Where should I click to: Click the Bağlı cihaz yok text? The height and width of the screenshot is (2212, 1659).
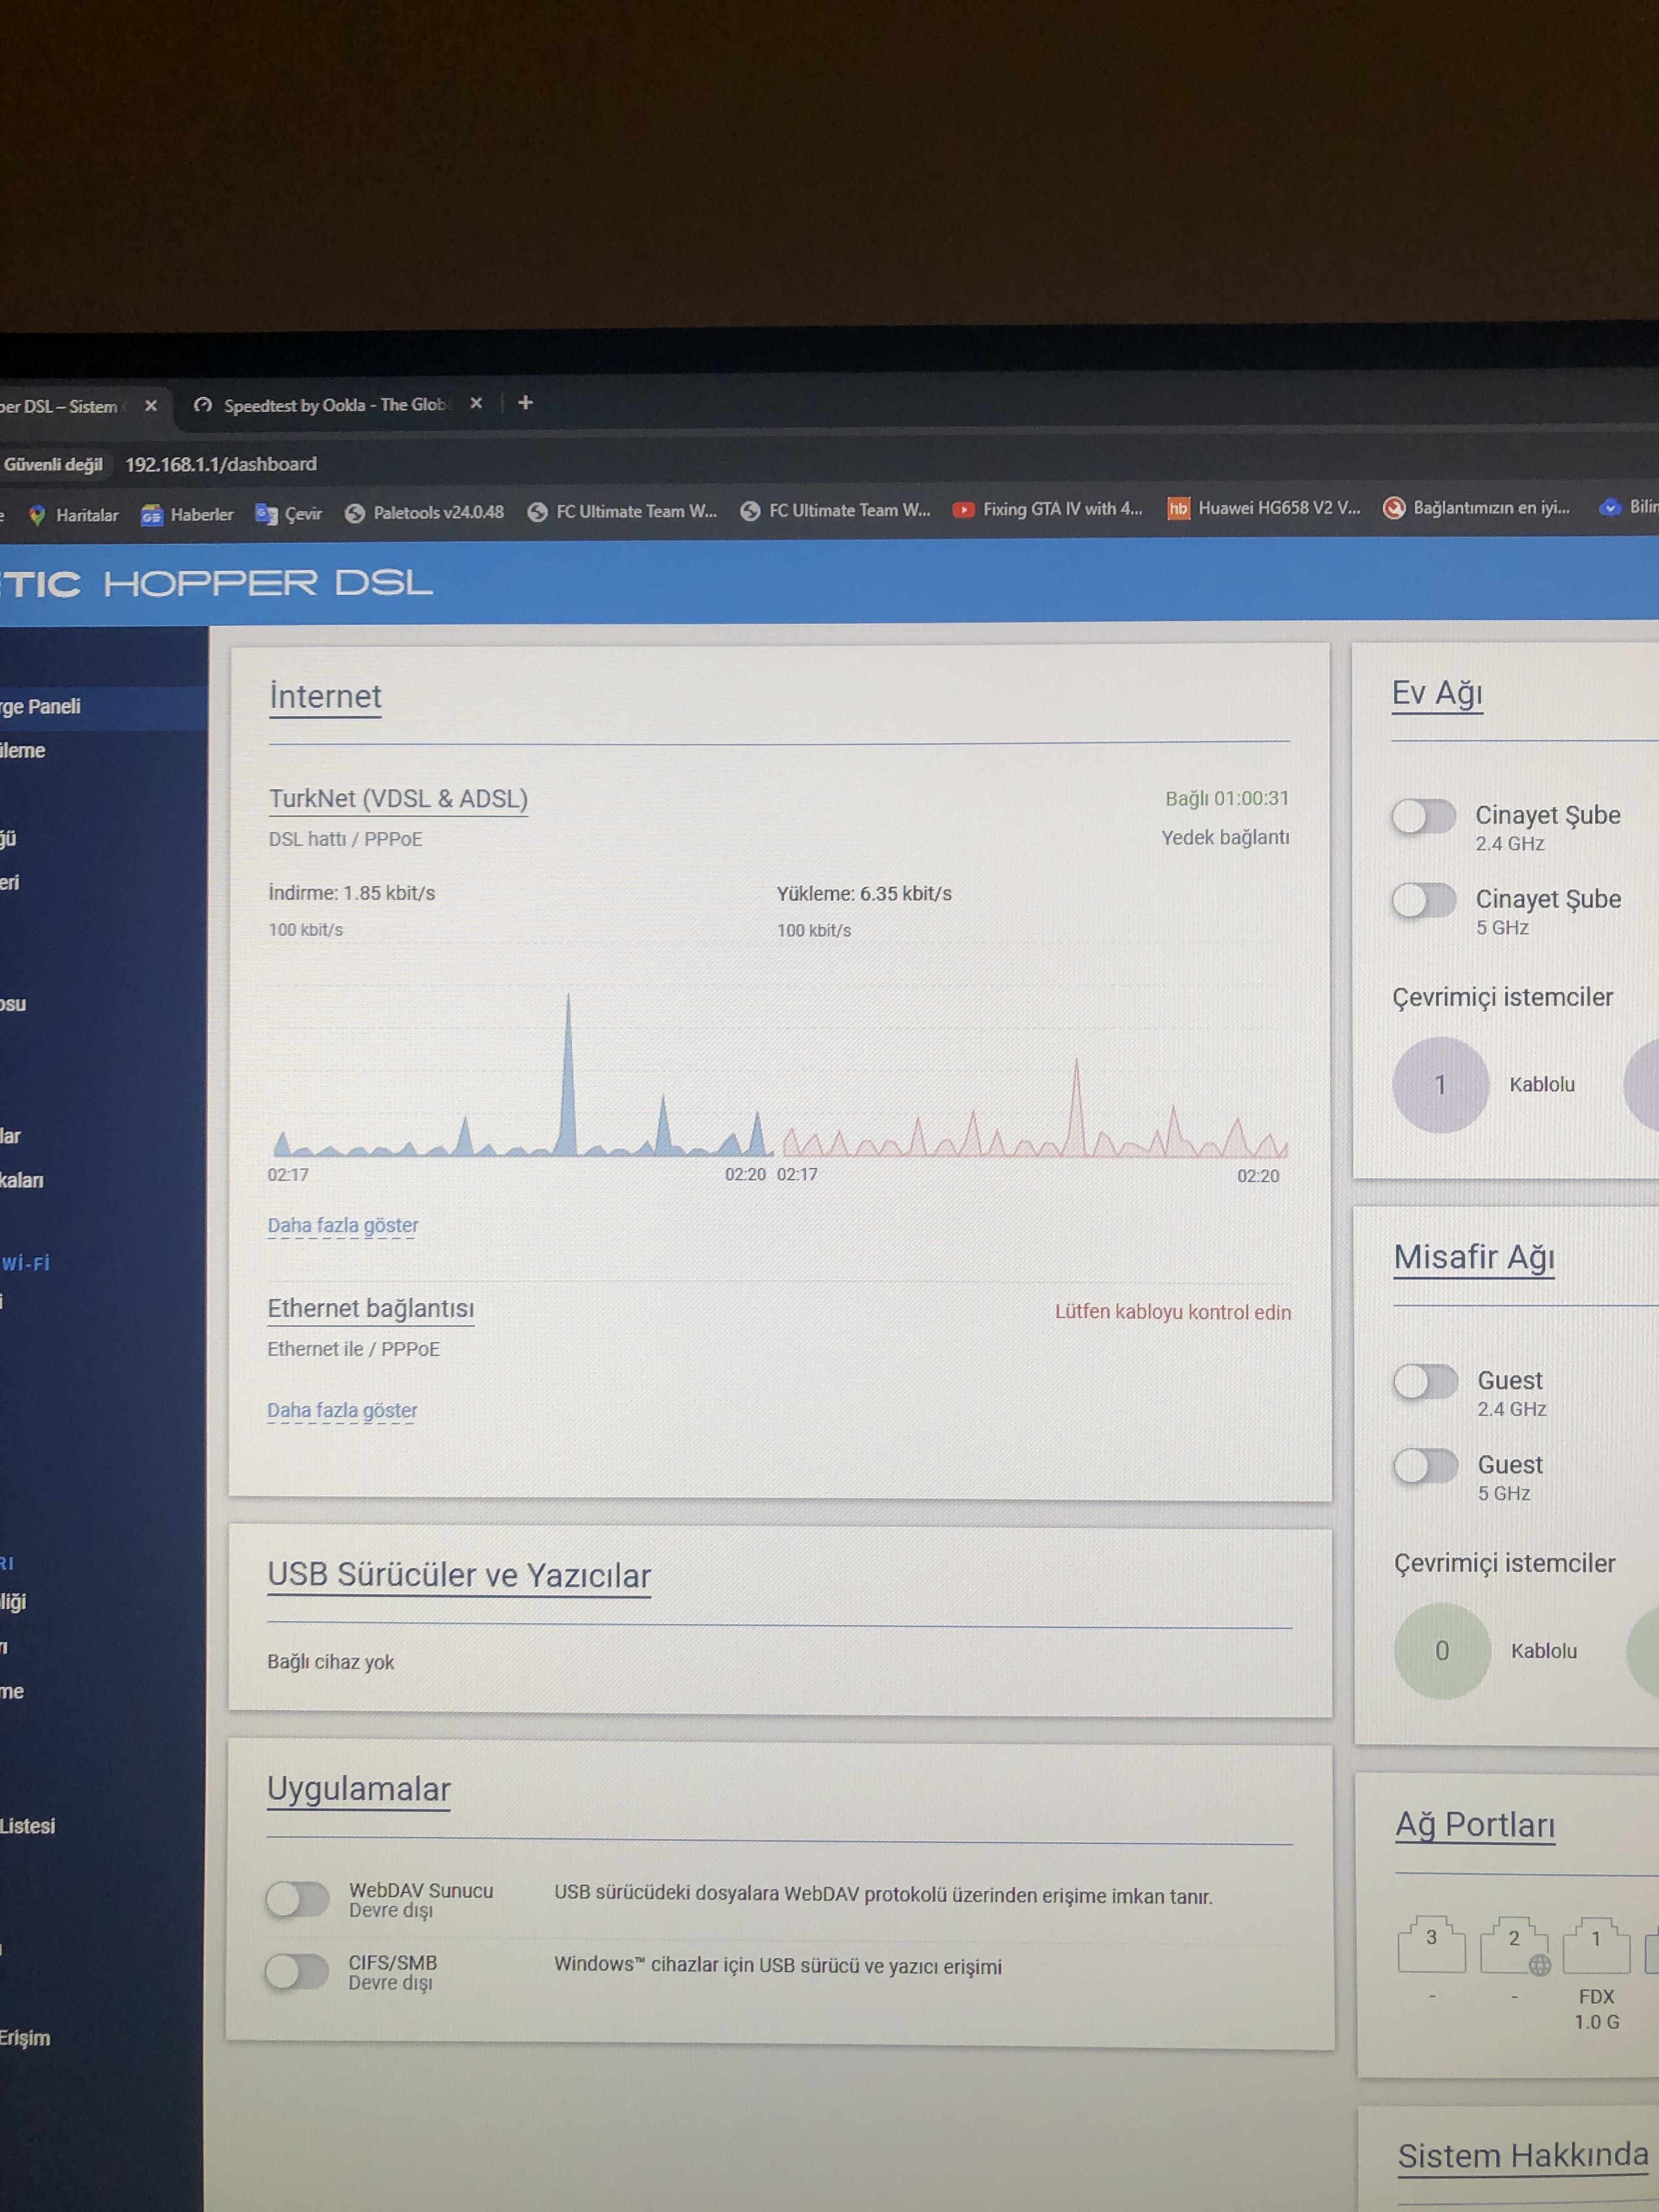click(x=330, y=1662)
